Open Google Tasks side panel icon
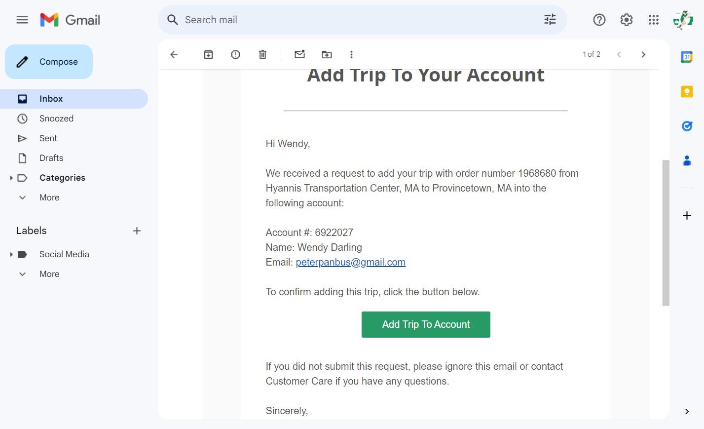Screen dimensions: 704x429 pyautogui.click(x=686, y=126)
